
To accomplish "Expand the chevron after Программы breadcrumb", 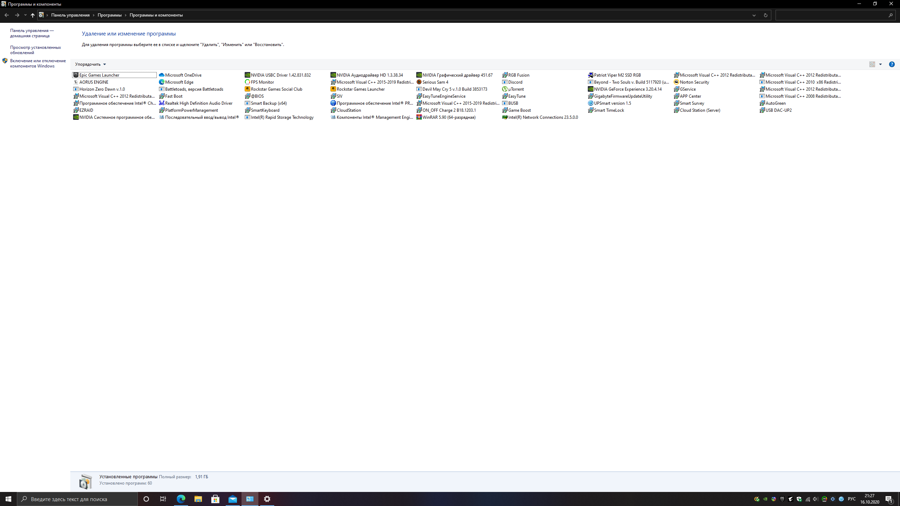I will 126,15.
